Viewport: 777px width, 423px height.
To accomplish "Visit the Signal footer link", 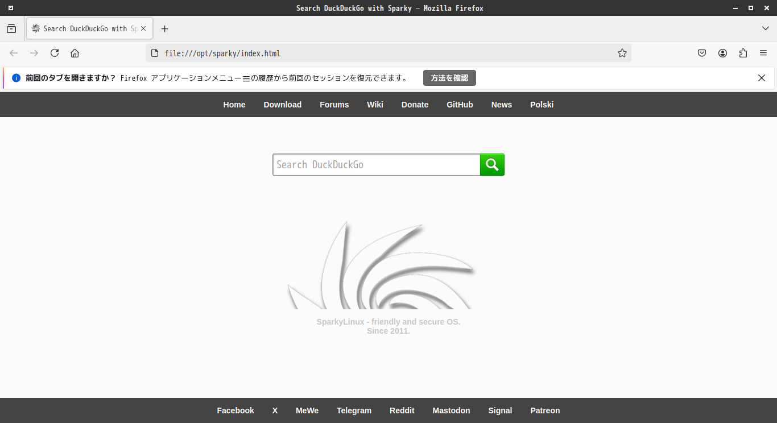I will 500,410.
